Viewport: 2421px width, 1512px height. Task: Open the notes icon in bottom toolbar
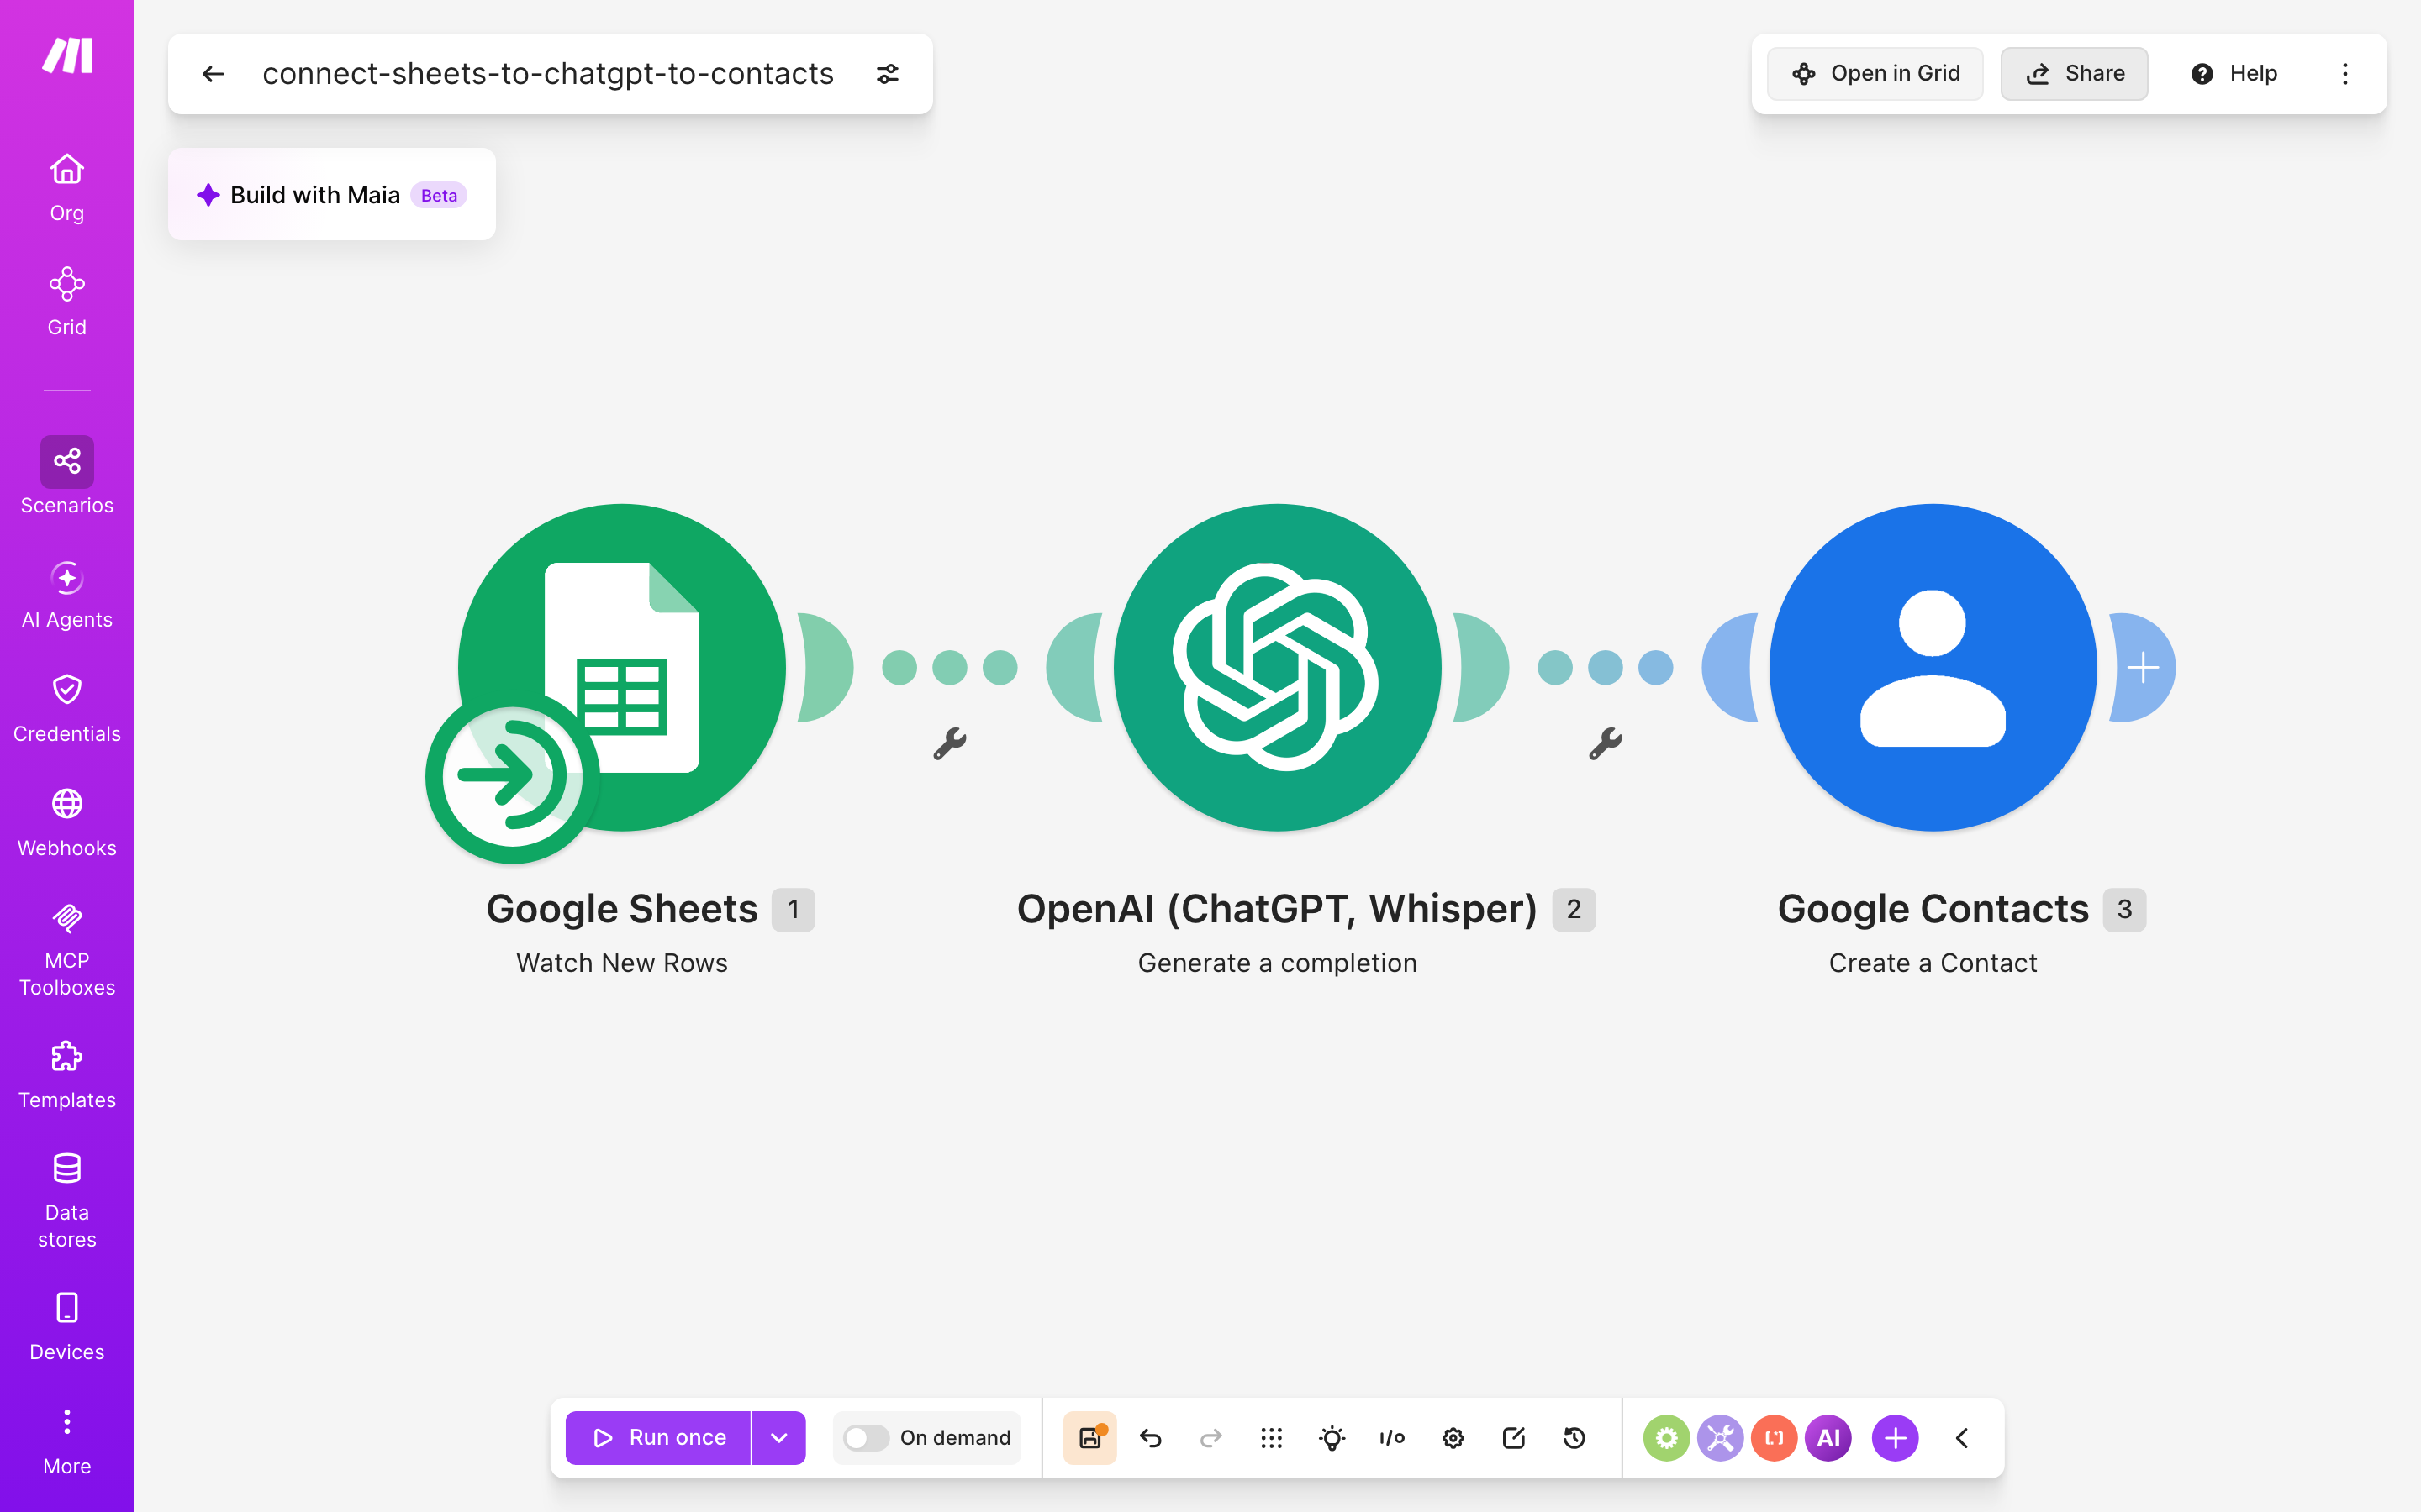click(1514, 1438)
